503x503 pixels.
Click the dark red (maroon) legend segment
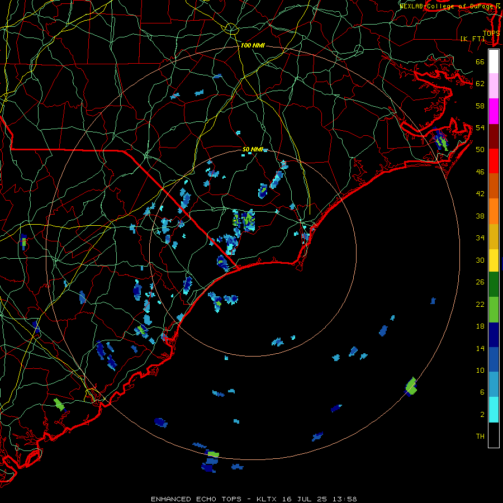click(x=493, y=136)
